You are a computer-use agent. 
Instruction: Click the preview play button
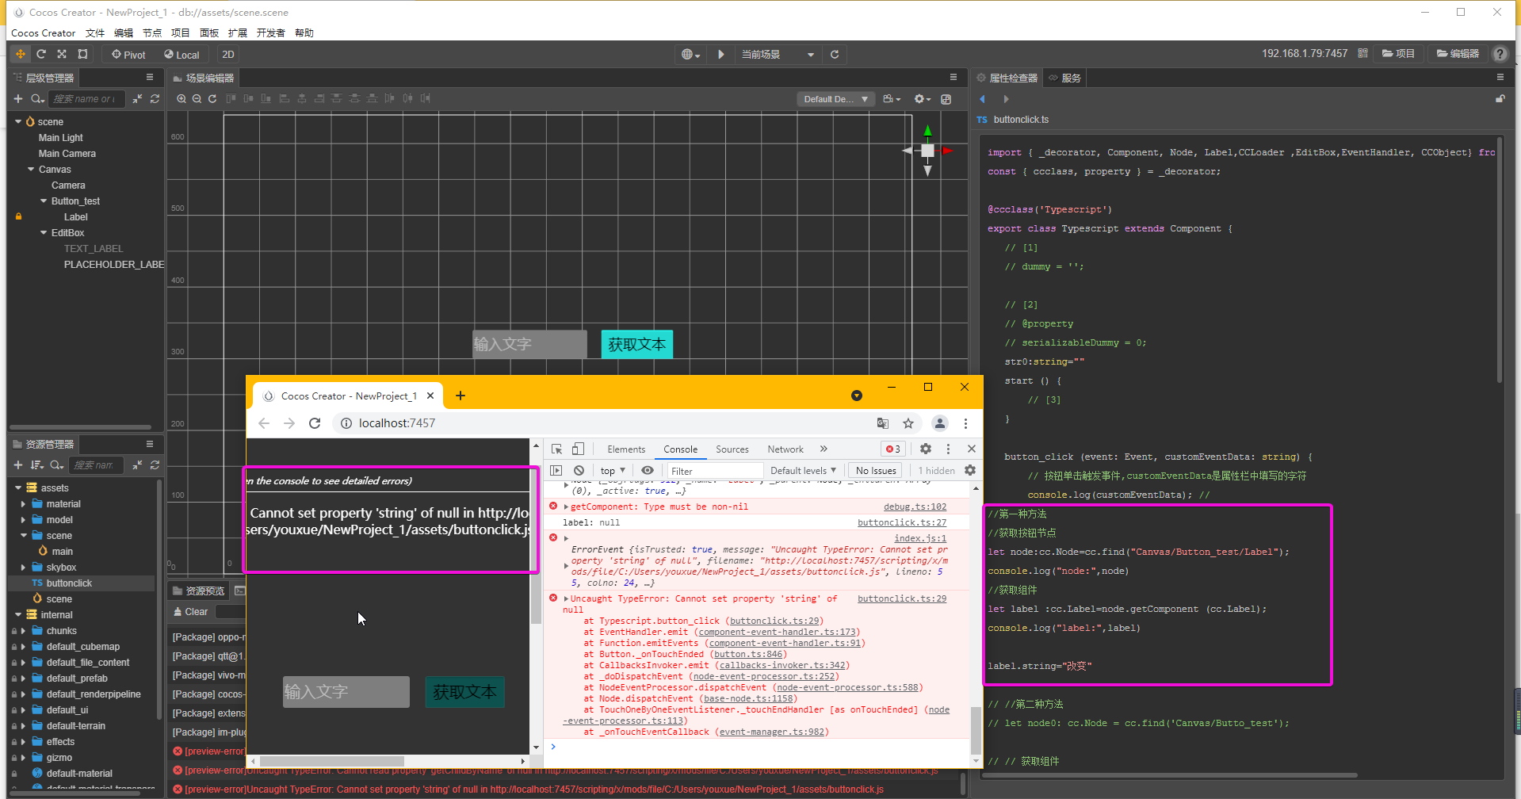point(720,54)
